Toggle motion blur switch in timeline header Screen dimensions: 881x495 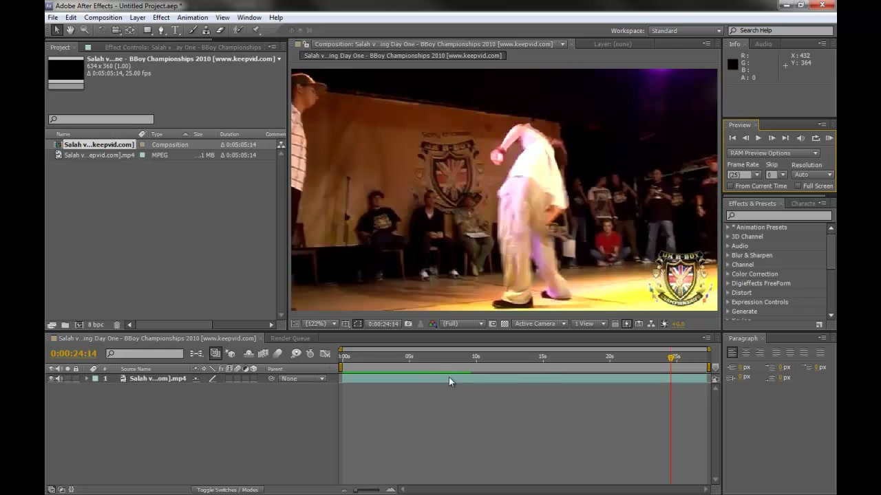click(x=277, y=353)
